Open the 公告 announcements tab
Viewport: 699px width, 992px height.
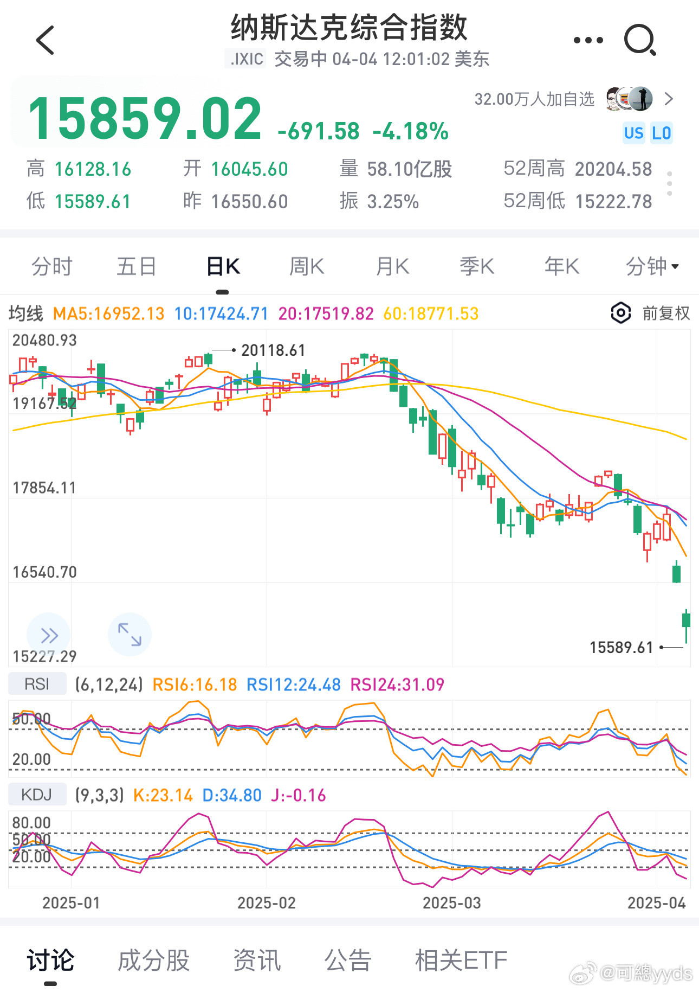pyautogui.click(x=348, y=960)
